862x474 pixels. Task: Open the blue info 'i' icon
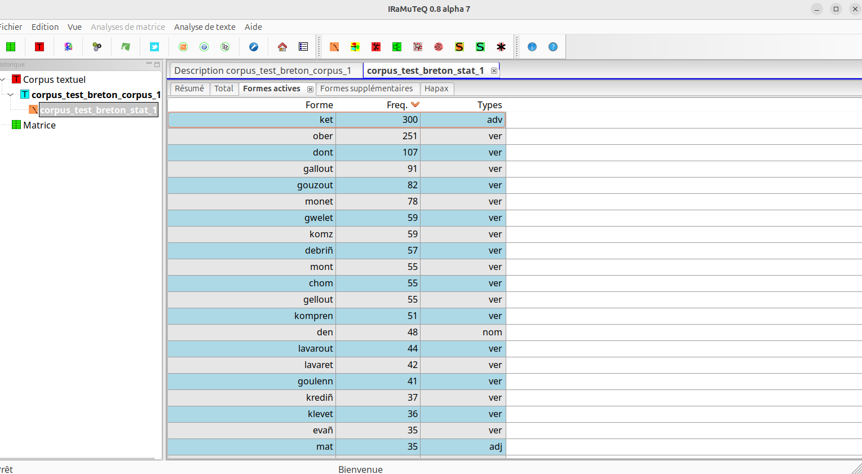pos(532,47)
